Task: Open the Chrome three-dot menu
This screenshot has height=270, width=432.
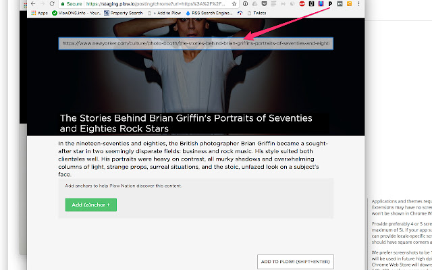Action: point(360,3)
